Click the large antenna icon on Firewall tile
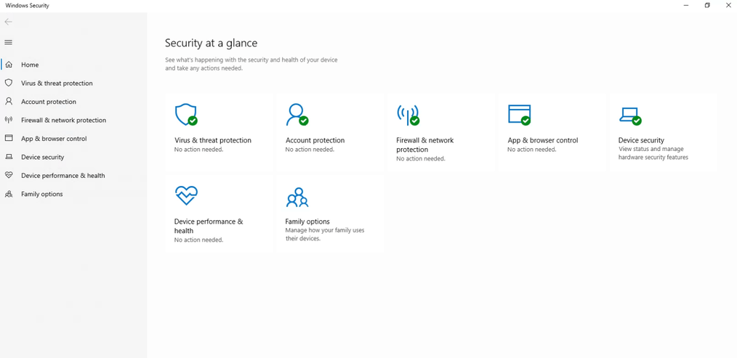Screen dimensions: 737x358 click(408, 115)
